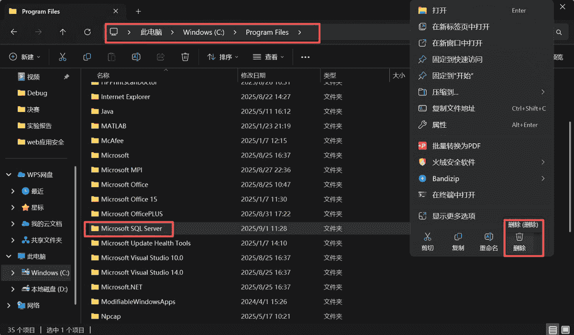Click the toolbar Delete trash icon
Image resolution: width=574 pixels, height=335 pixels.
(x=185, y=57)
